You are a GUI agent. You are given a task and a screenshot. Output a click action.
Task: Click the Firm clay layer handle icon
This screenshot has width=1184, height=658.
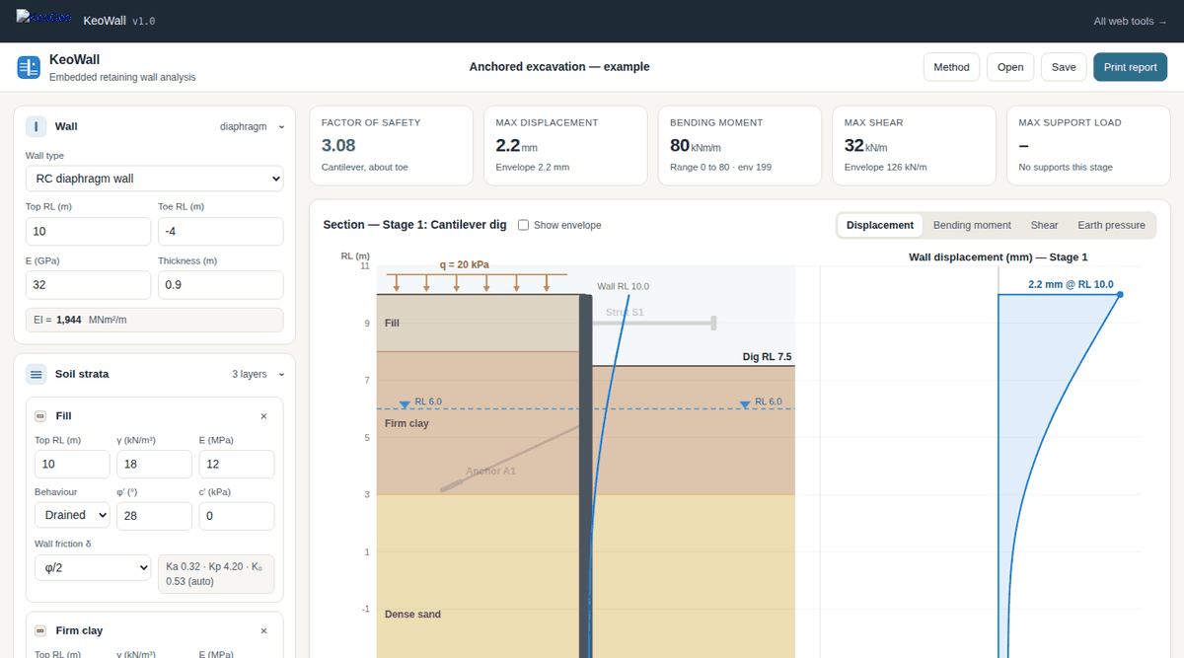40,630
